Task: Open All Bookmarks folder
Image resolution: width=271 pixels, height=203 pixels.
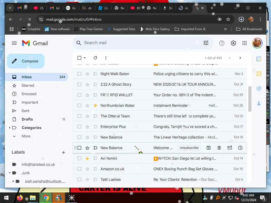Action: (249, 29)
